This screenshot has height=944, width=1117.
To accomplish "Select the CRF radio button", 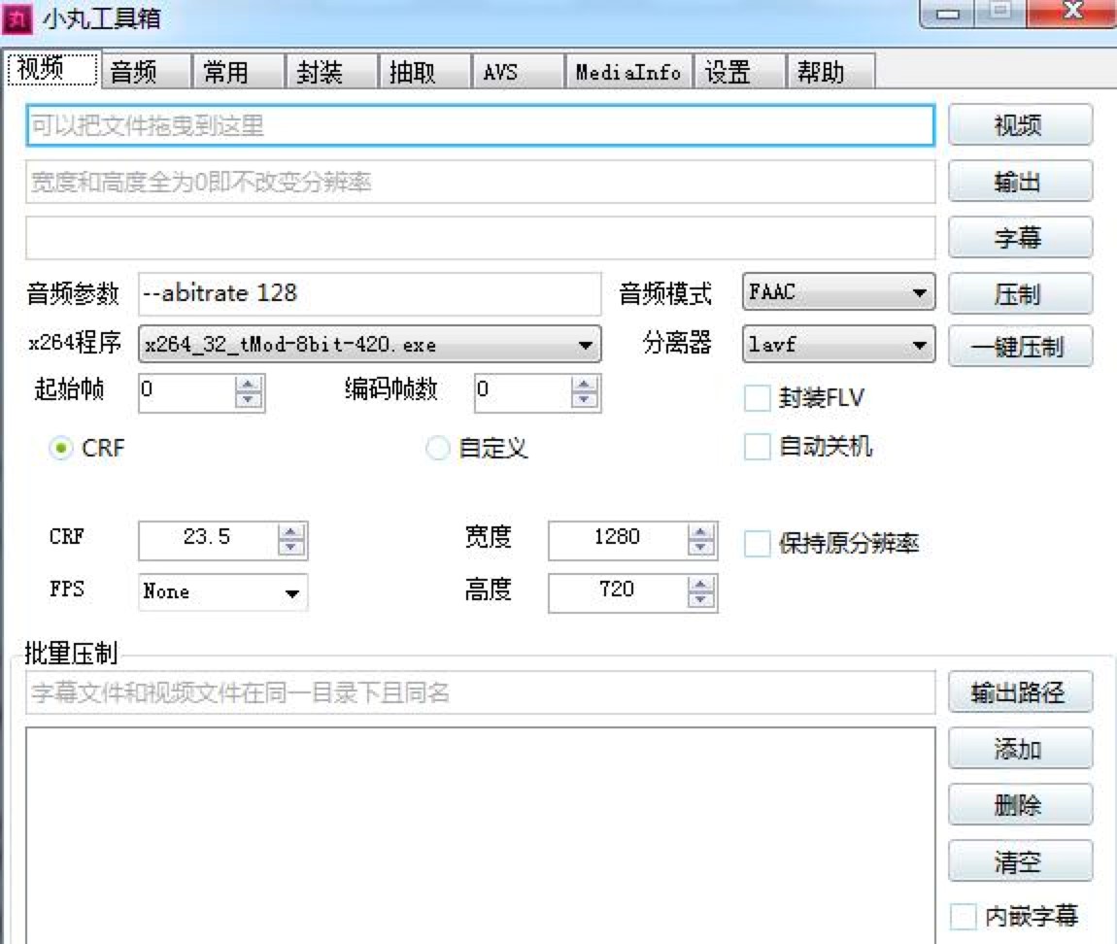I will point(60,448).
